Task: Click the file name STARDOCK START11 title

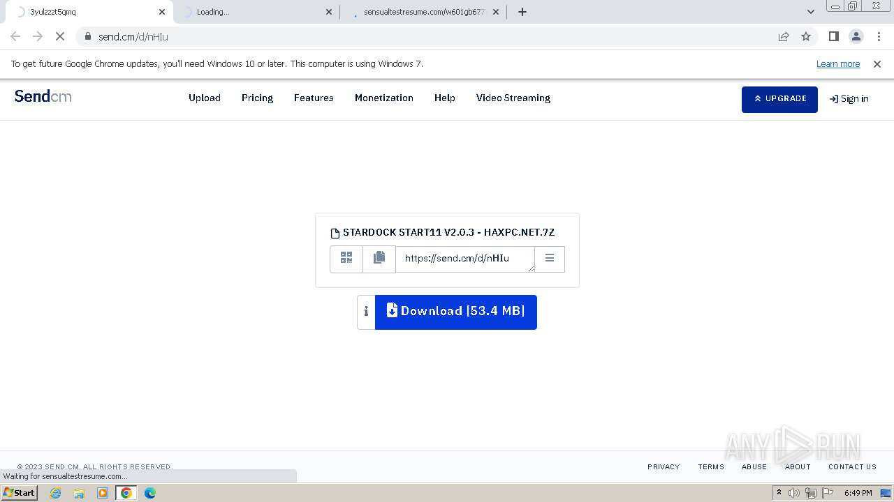Action: point(448,232)
